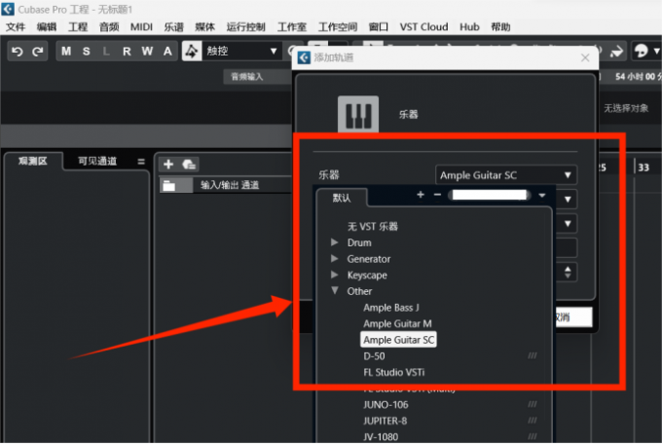Deactivate all Mute states with M button
The height and width of the screenshot is (444, 662).
click(66, 51)
